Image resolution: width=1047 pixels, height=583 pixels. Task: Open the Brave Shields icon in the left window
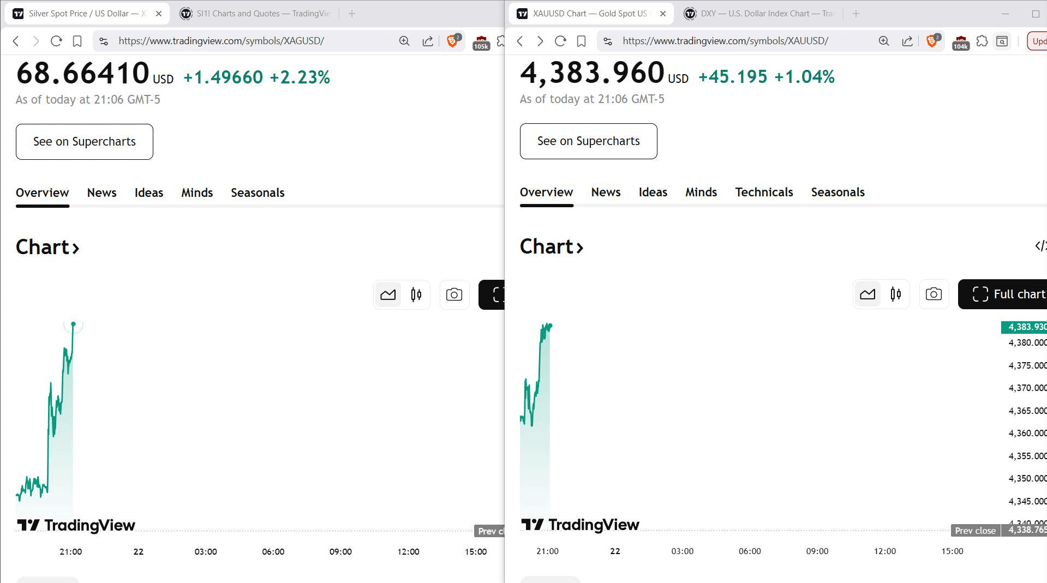(452, 41)
